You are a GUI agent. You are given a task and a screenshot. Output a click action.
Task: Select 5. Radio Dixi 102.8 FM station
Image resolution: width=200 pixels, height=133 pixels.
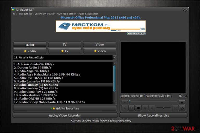pyautogui.click(x=63, y=78)
